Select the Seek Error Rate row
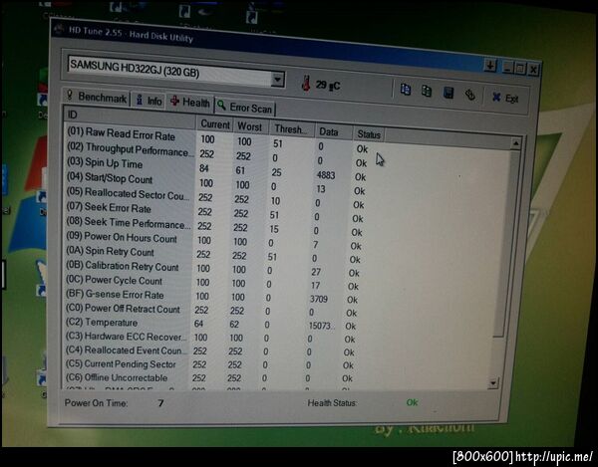This screenshot has height=467, width=598. click(214, 211)
